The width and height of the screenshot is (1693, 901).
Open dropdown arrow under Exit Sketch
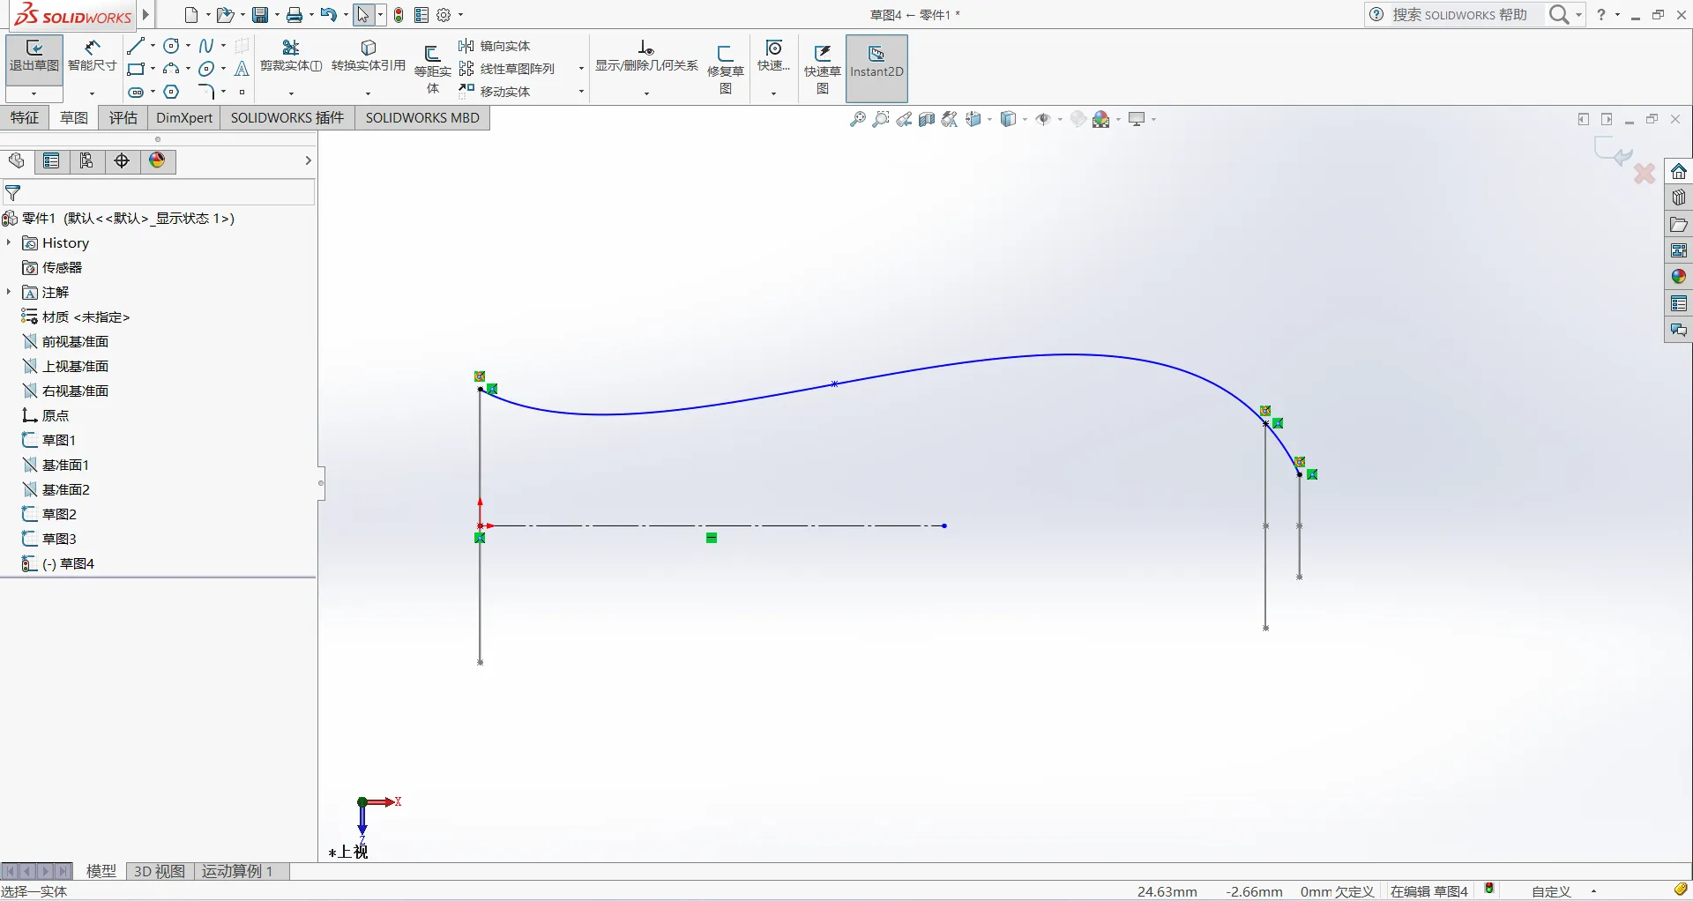click(x=34, y=93)
